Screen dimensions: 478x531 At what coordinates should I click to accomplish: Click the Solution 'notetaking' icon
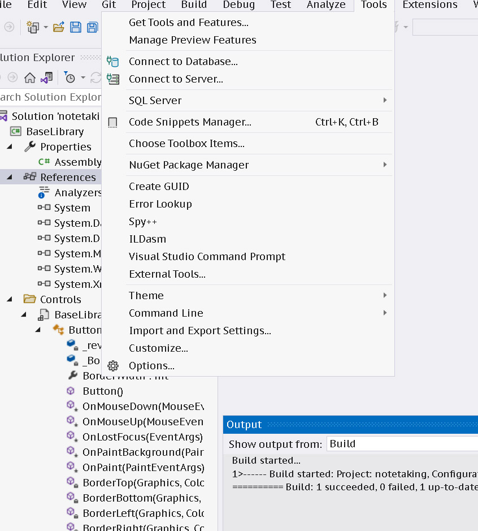click(4, 116)
